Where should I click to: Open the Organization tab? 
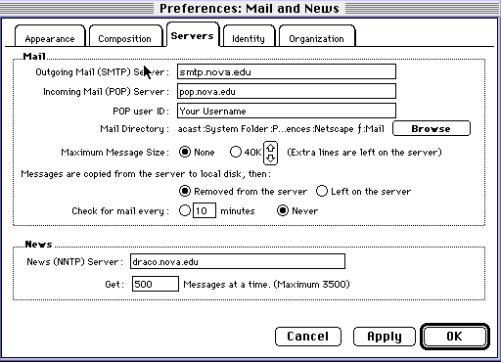(317, 36)
